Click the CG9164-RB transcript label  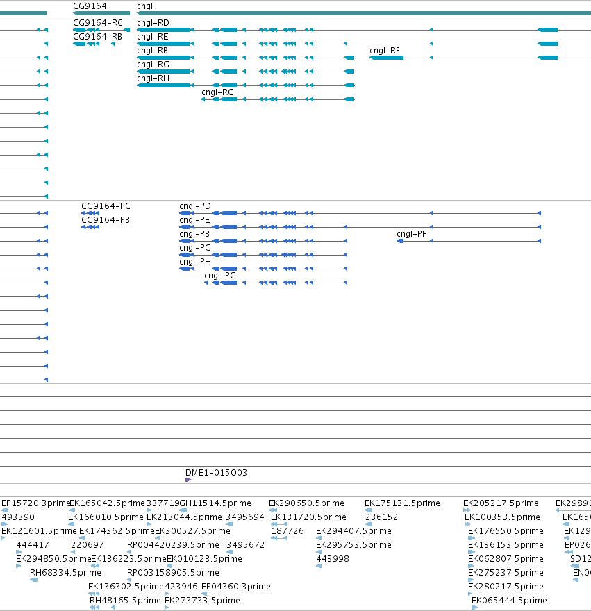pos(97,37)
